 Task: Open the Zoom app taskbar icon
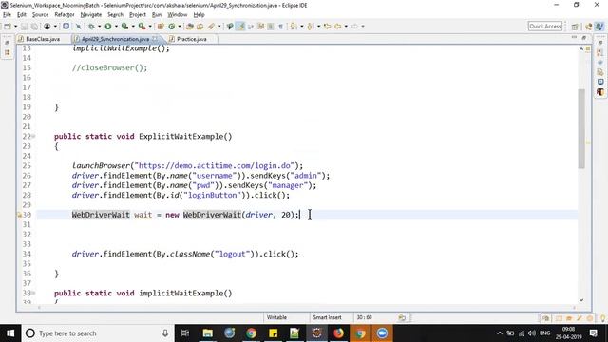pyautogui.click(x=382, y=333)
